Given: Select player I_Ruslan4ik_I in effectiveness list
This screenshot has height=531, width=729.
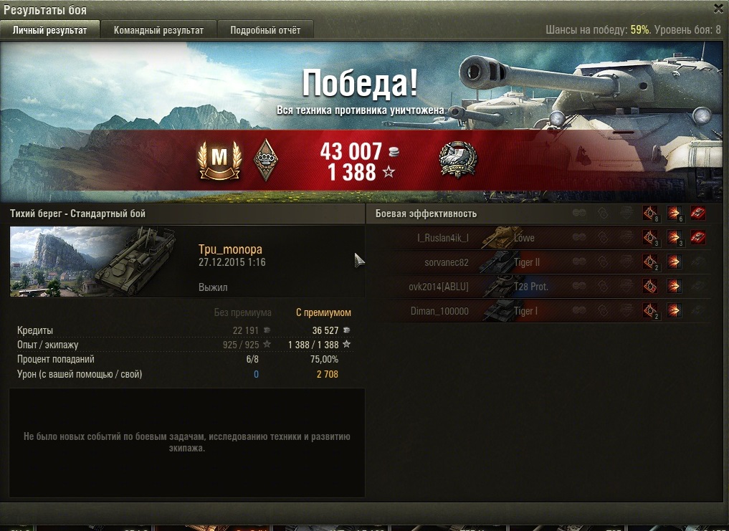Looking at the screenshot, I should click(x=443, y=238).
